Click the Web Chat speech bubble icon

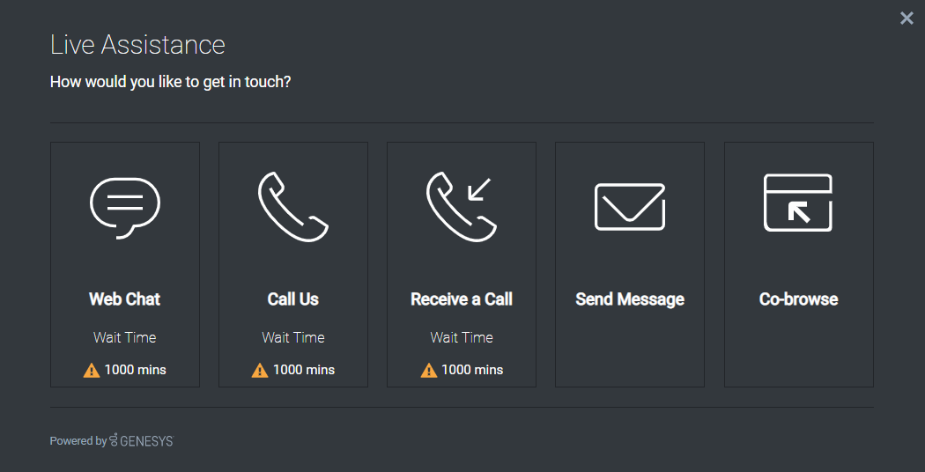pos(125,208)
